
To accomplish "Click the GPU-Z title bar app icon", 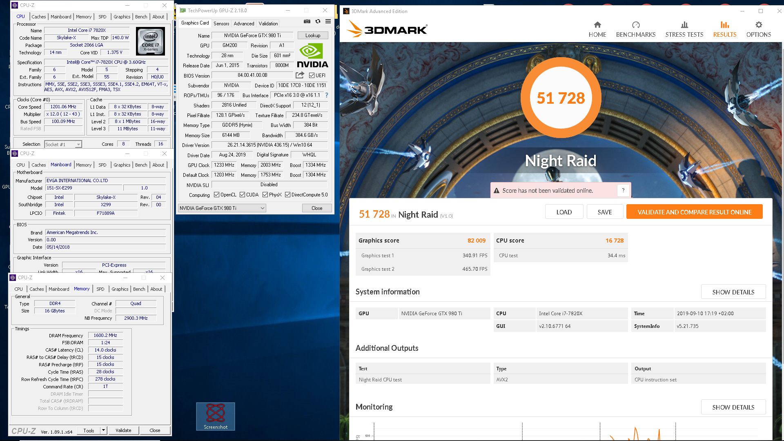I will (x=183, y=10).
